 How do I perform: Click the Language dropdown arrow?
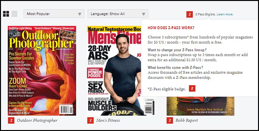144,14
